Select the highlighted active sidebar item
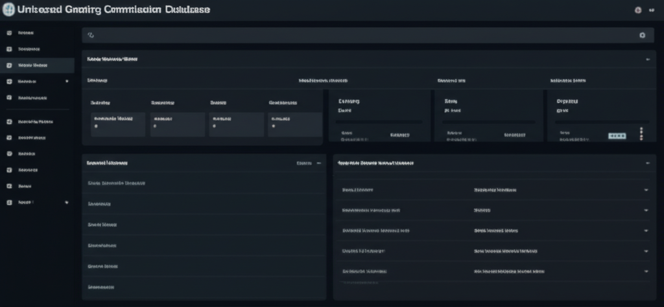664x307 pixels. tap(37, 65)
